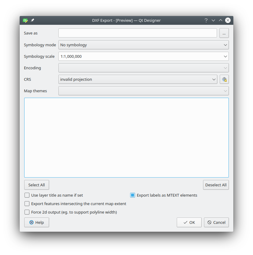Pin the preview window using the pin icon
Screen dimensions: 253x255
coord(32,20)
